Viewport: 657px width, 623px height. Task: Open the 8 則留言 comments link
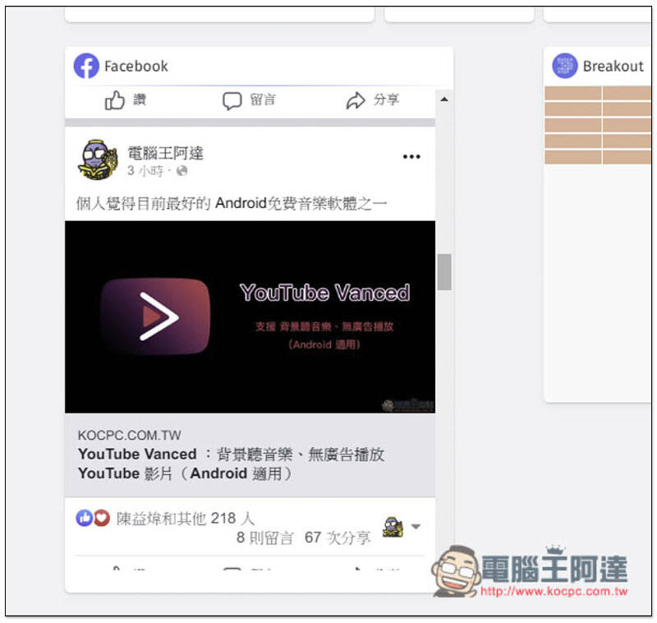click(264, 538)
